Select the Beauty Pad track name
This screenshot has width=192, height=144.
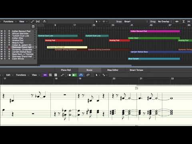18,43
